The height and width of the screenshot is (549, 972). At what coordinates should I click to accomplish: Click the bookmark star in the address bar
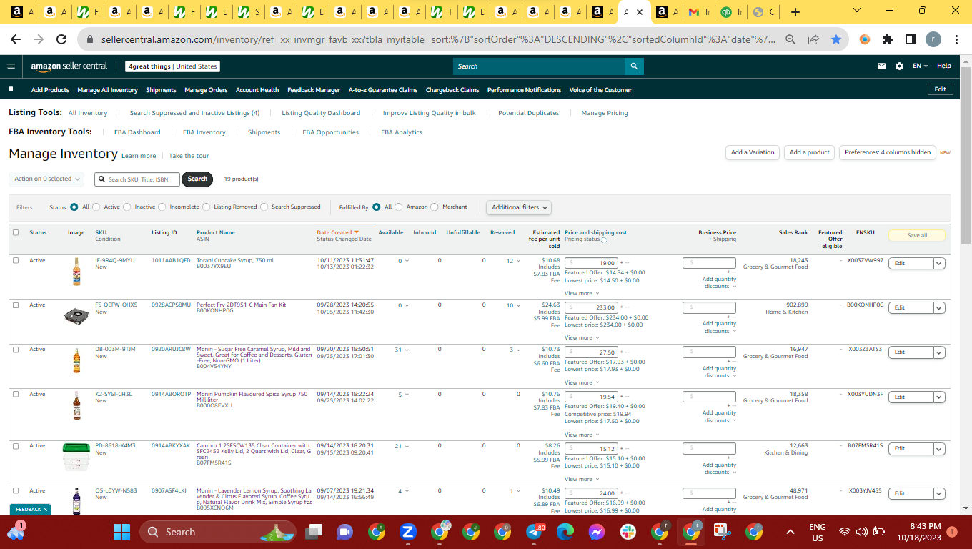pyautogui.click(x=836, y=39)
